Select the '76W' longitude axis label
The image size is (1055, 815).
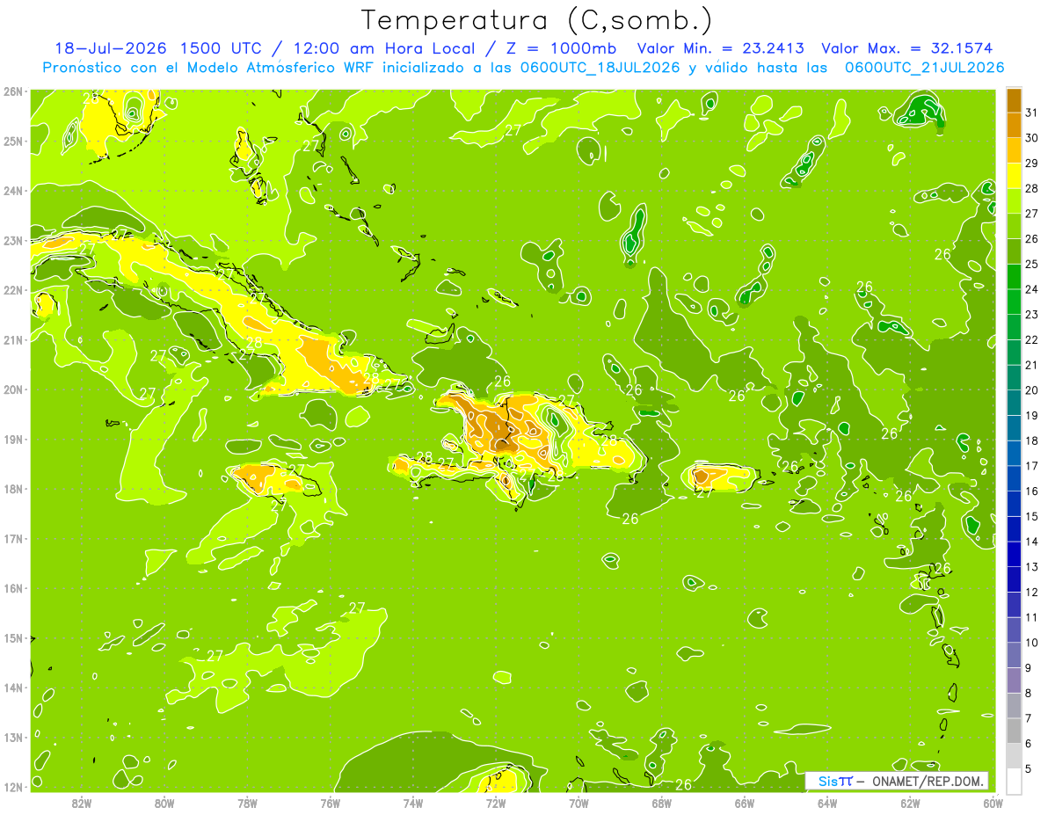330,804
